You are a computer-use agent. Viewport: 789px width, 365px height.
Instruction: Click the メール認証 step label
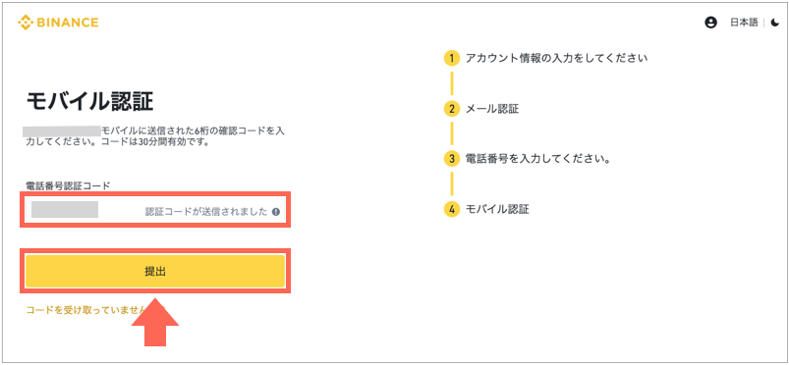492,109
